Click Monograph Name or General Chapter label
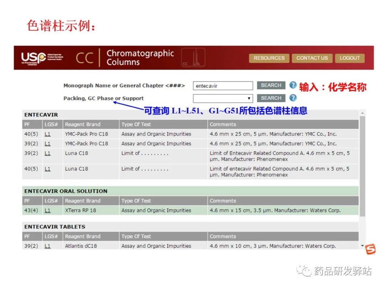Viewport: 384px width, 288px height. click(x=124, y=86)
